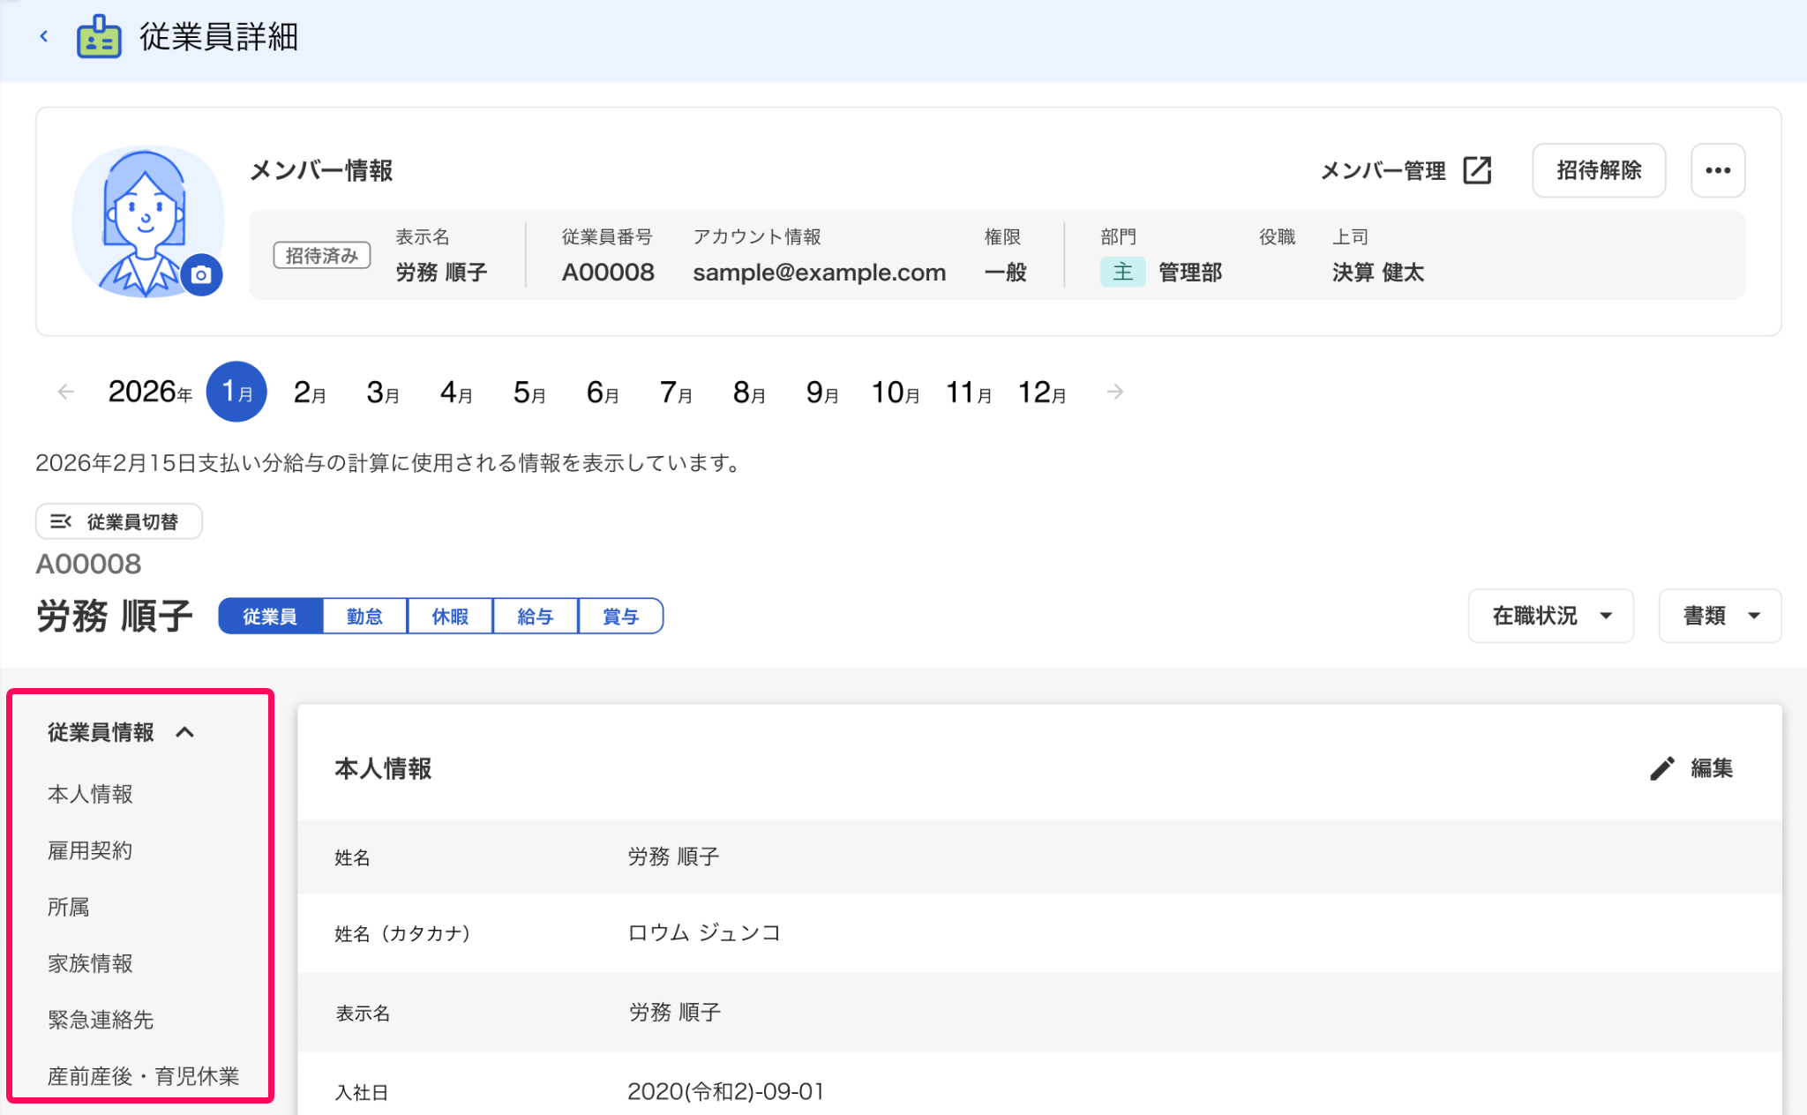Open 所属 in the sidebar
Image resolution: width=1807 pixels, height=1115 pixels.
[69, 907]
